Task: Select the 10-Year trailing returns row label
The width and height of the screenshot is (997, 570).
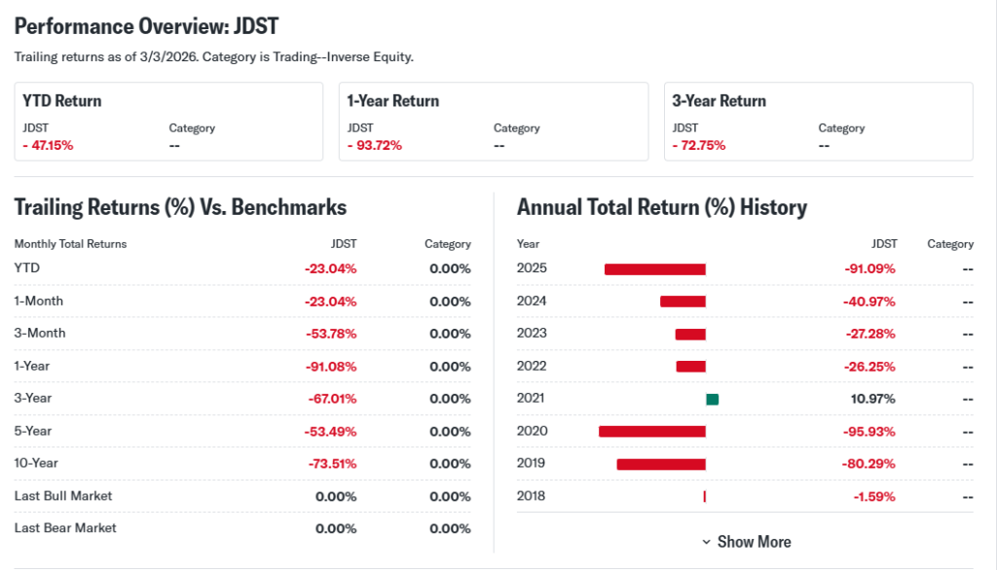Action: point(34,463)
